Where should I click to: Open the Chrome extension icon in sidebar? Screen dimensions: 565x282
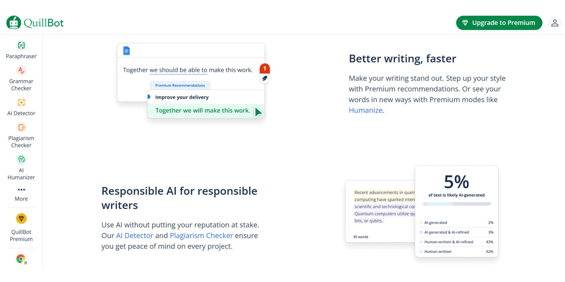21,259
